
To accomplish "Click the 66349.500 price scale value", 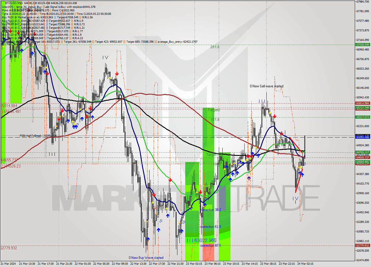I will (363, 78).
